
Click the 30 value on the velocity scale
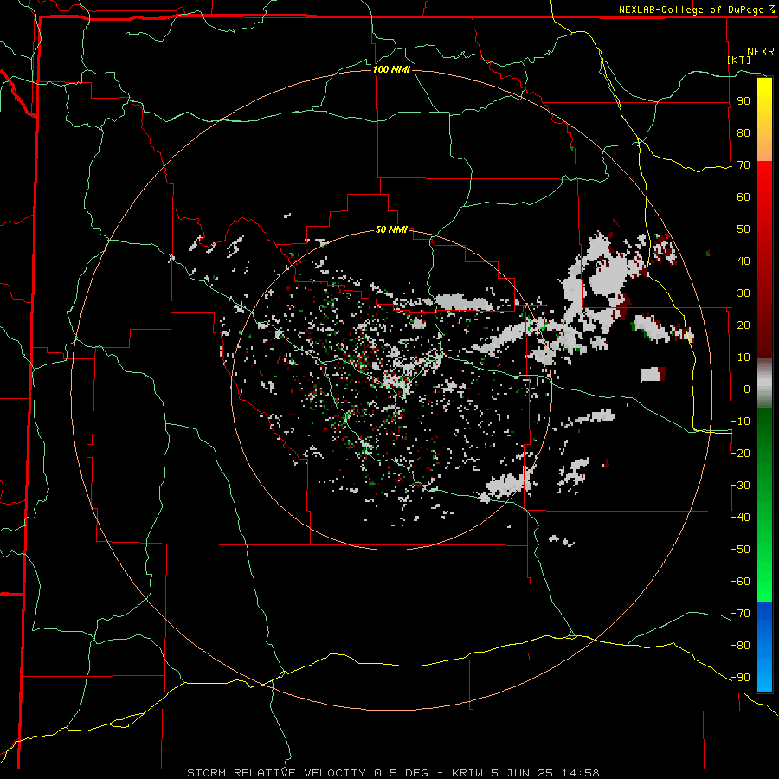point(744,293)
